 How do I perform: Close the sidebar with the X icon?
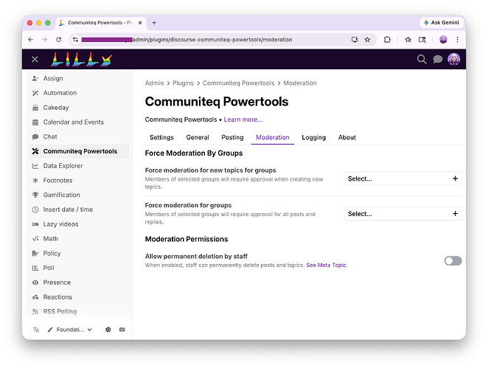pos(35,59)
